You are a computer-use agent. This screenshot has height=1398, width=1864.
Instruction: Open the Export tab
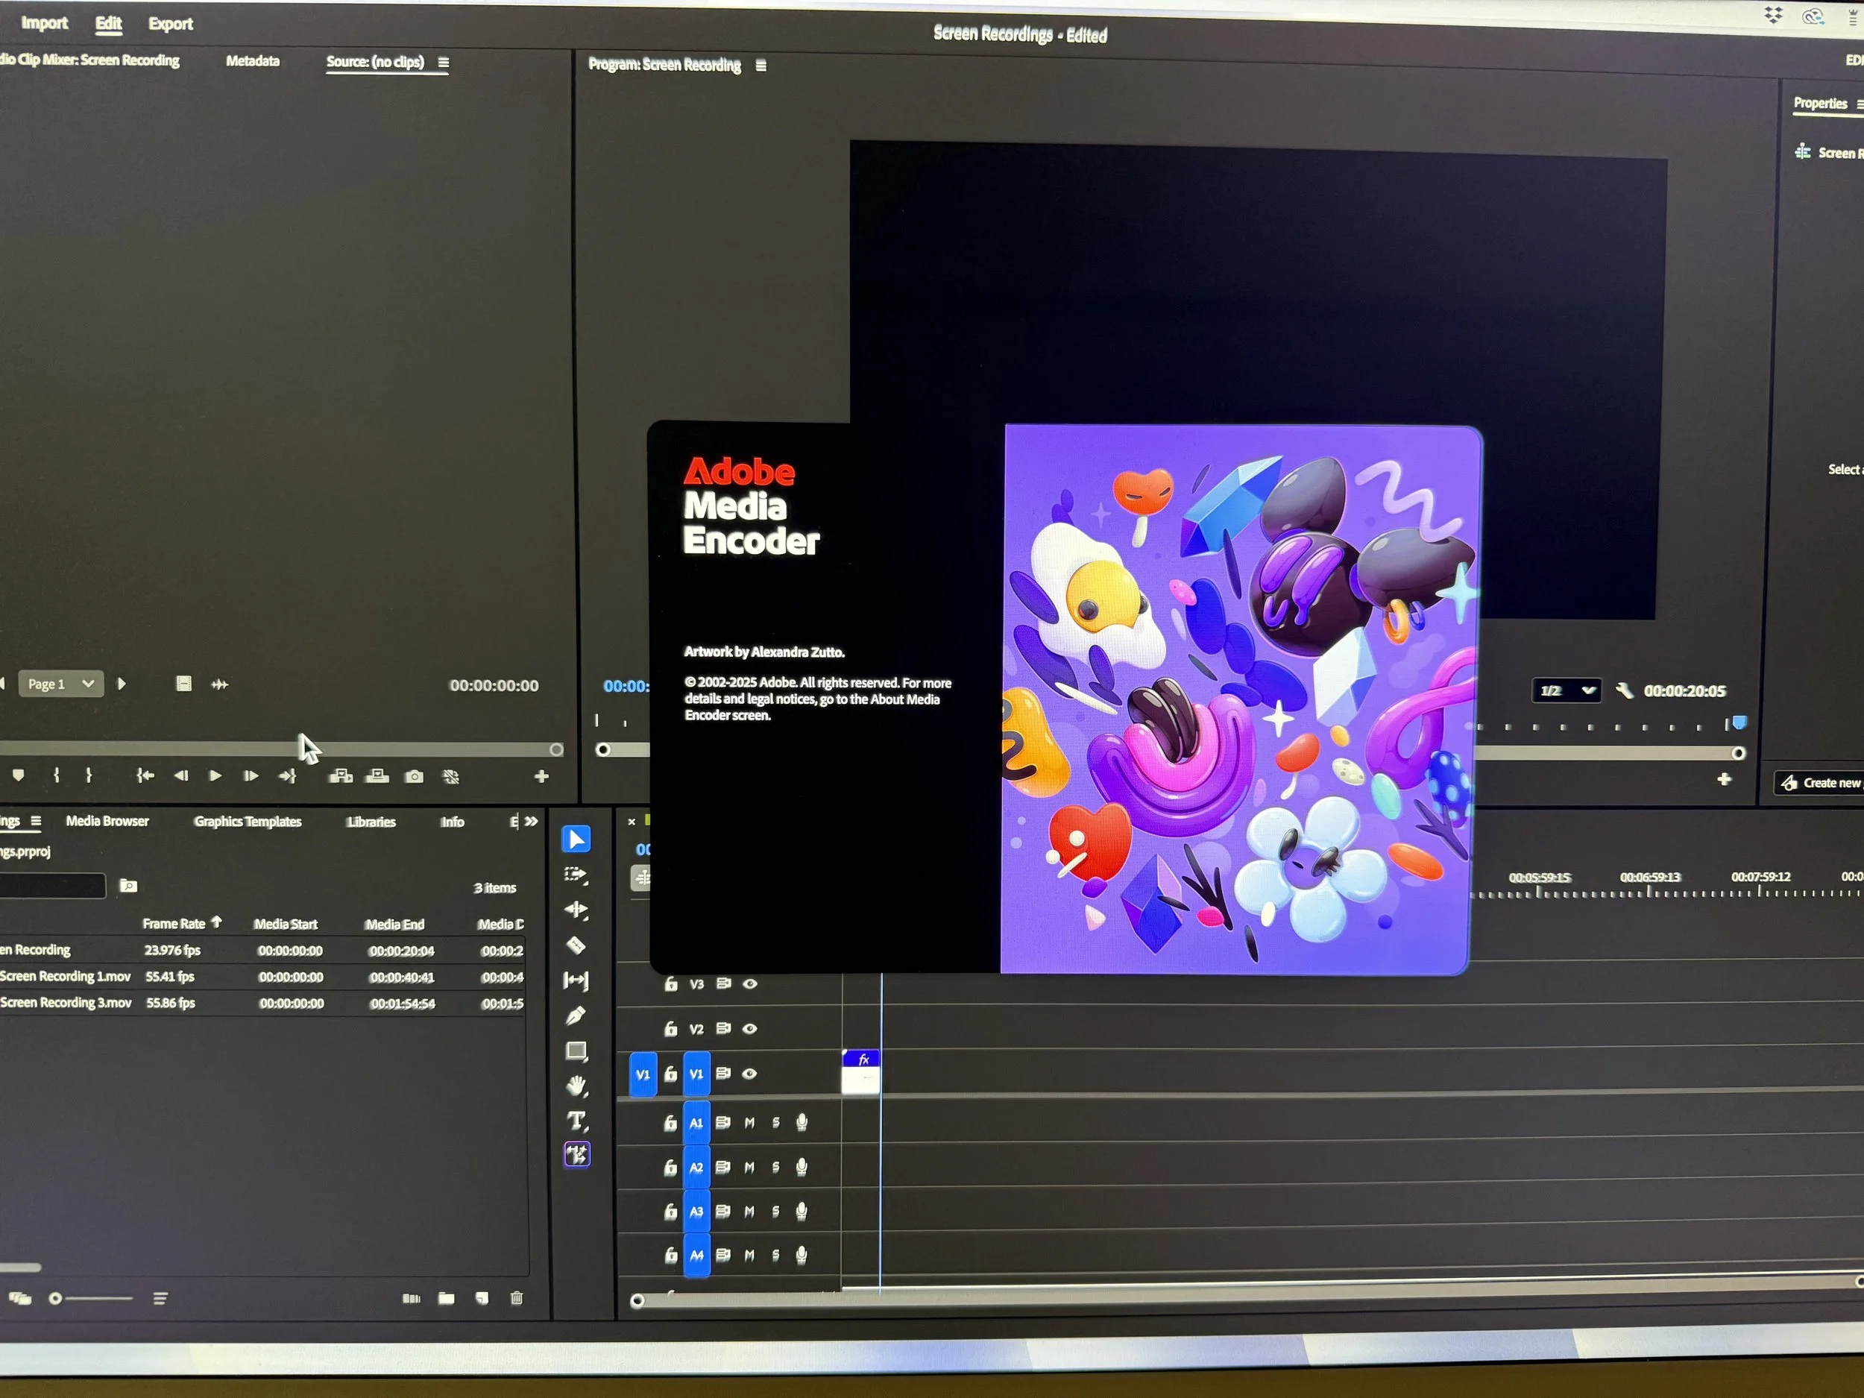(x=170, y=24)
